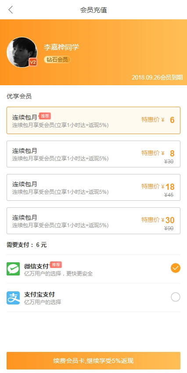Tap the 推荐 tag on first plan
This screenshot has height=373, width=187.
pyautogui.click(x=45, y=116)
